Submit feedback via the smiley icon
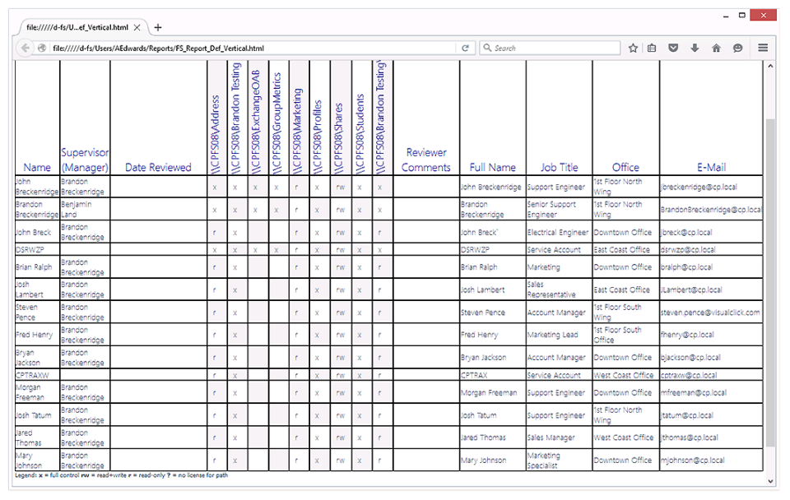Image resolution: width=790 pixels, height=500 pixels. (x=737, y=48)
